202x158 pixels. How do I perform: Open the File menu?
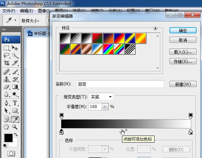click(9, 11)
